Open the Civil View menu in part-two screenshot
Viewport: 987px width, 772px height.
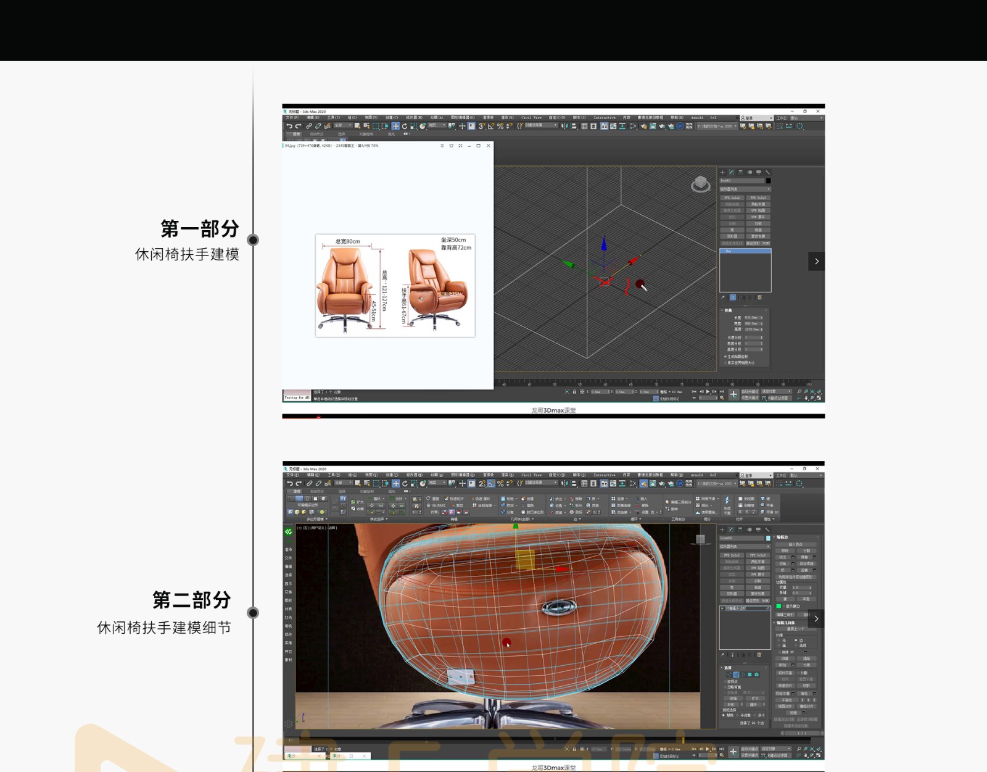pos(531,475)
